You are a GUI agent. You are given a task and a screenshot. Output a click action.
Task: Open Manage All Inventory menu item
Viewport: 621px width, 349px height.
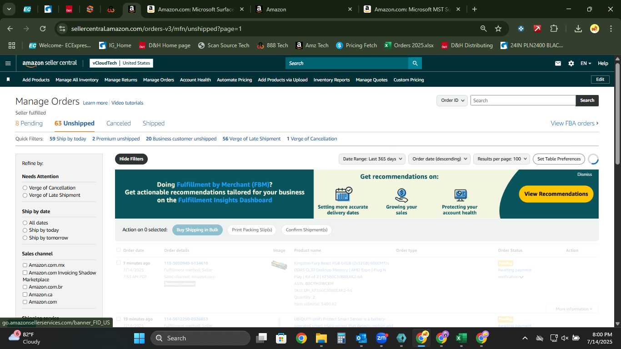(x=77, y=80)
